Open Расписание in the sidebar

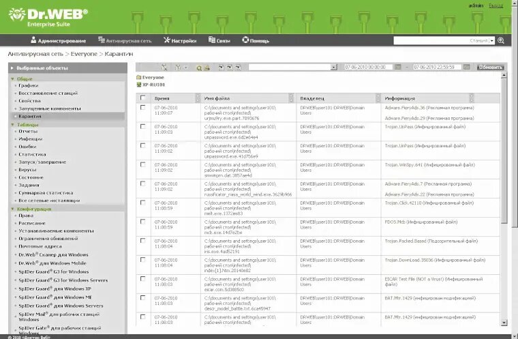point(32,223)
